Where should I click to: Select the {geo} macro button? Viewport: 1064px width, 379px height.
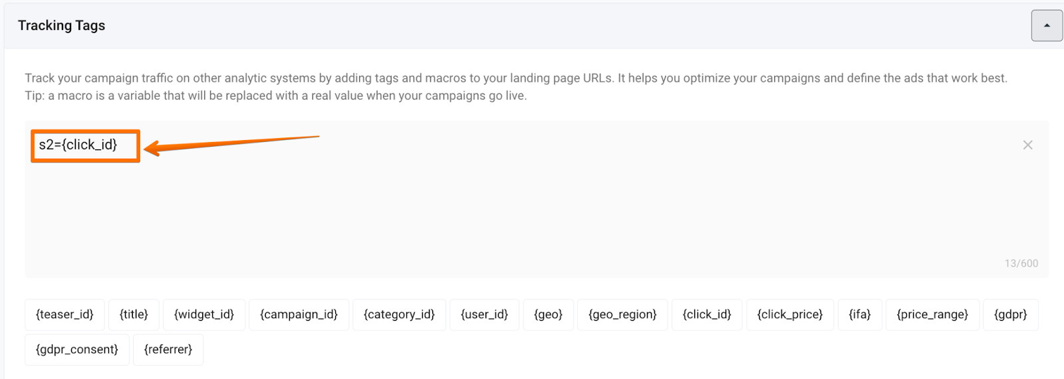click(x=548, y=315)
